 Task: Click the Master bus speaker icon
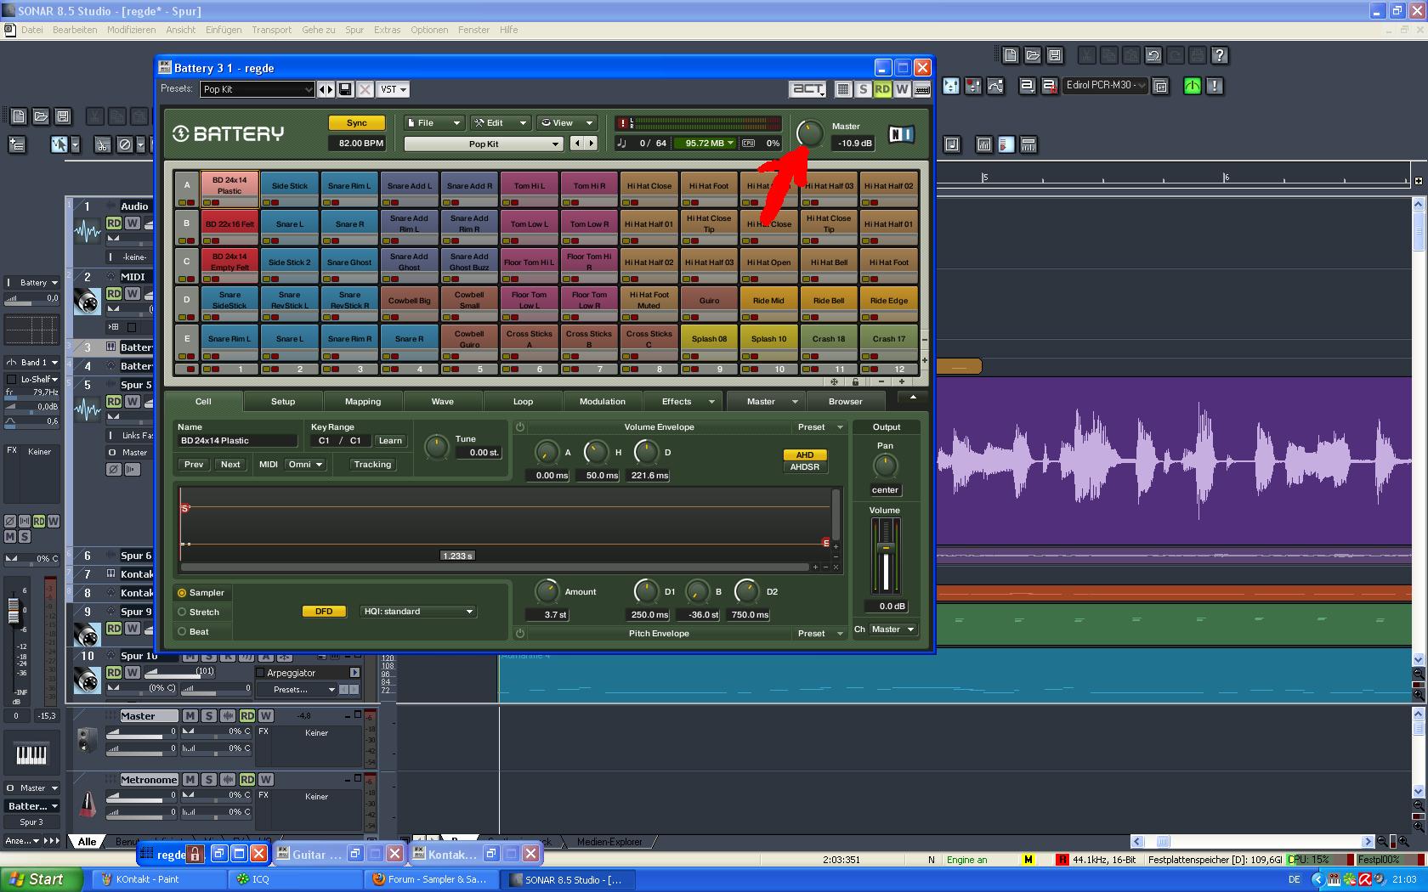coord(87,740)
